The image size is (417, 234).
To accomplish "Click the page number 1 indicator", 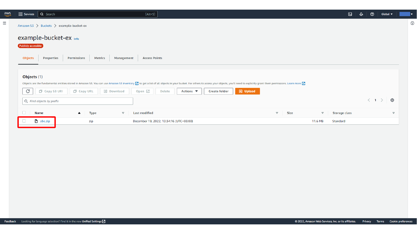I will 375,100.
